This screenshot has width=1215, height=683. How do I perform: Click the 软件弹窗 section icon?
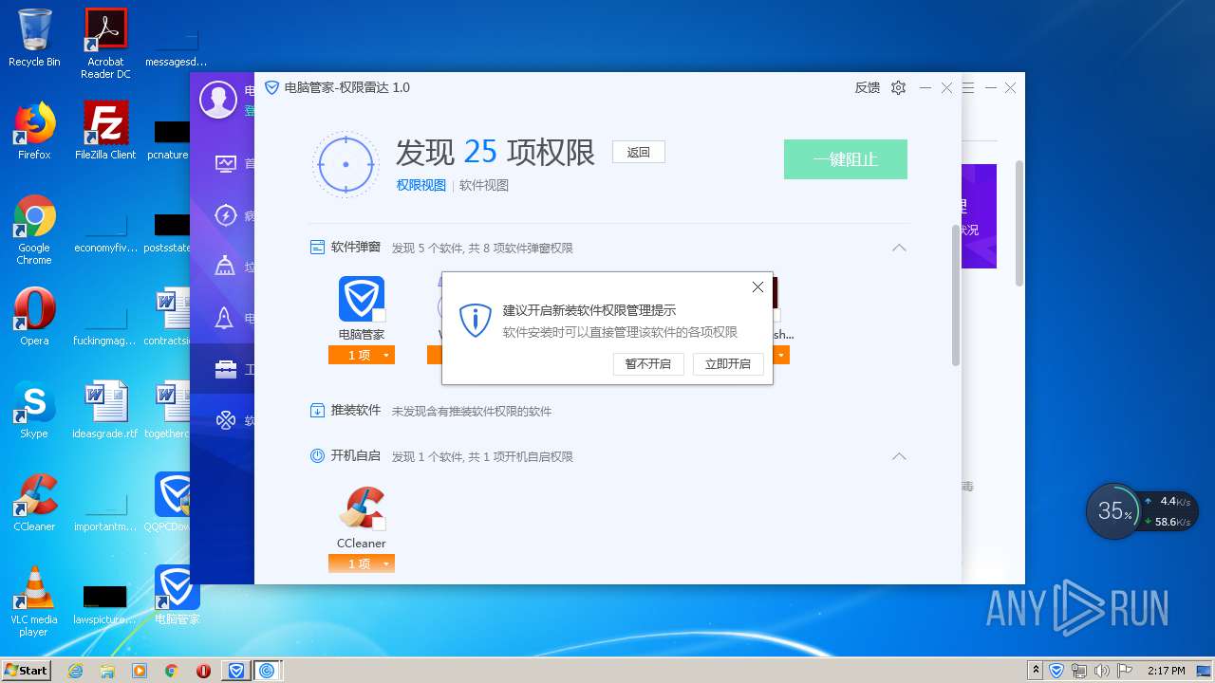pos(317,248)
